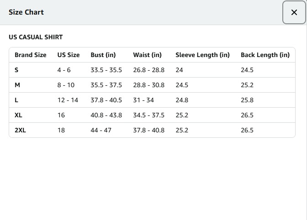Select the L brand size cell

[16, 100]
